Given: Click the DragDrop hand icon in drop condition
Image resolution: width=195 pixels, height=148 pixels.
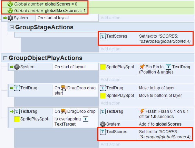Looking at the screenshot, I should (64, 111).
